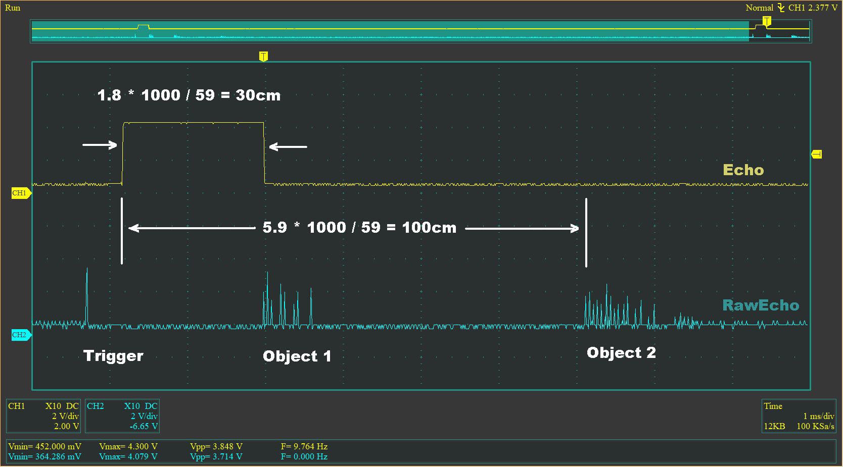Click the Vpp= 3.848 V measurement
Screen dimensions: 843x467
pos(216,446)
